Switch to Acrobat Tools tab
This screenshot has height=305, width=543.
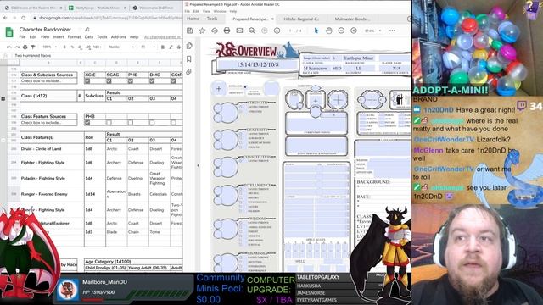point(212,19)
